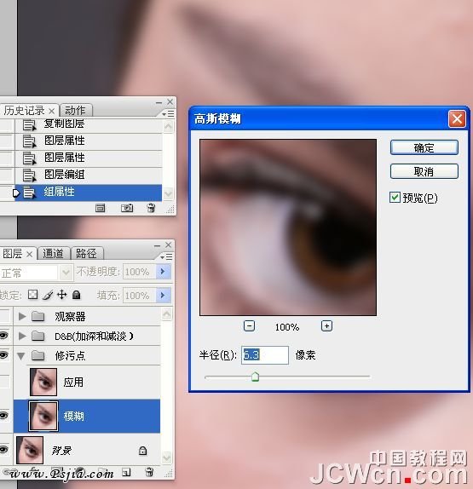Switch to the 通道 channels tab
473x489 pixels.
(53, 253)
